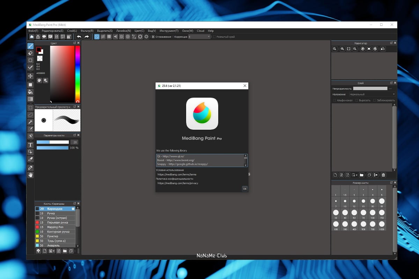Enable the grid snap guide icon
Image resolution: width=419 pixels, height=279 pixels.
click(x=109, y=37)
